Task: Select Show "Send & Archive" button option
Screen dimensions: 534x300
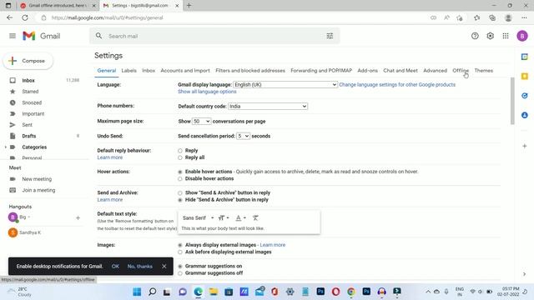Action: (180, 192)
